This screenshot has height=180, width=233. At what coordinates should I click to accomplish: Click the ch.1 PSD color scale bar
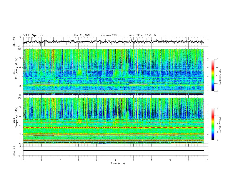pos(213,75)
